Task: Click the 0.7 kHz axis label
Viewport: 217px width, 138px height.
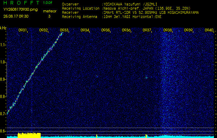Action: (3, 114)
